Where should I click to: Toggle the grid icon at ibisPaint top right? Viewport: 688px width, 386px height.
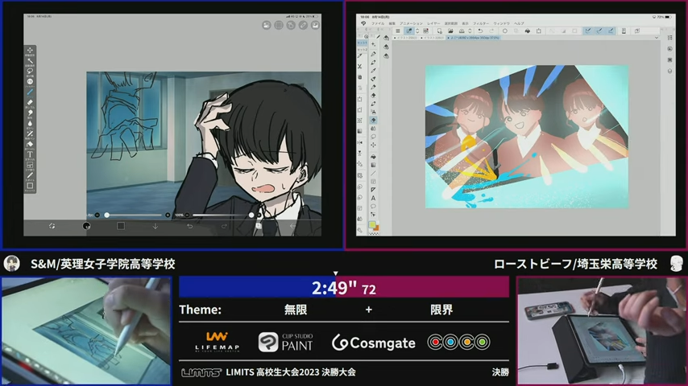point(279,26)
